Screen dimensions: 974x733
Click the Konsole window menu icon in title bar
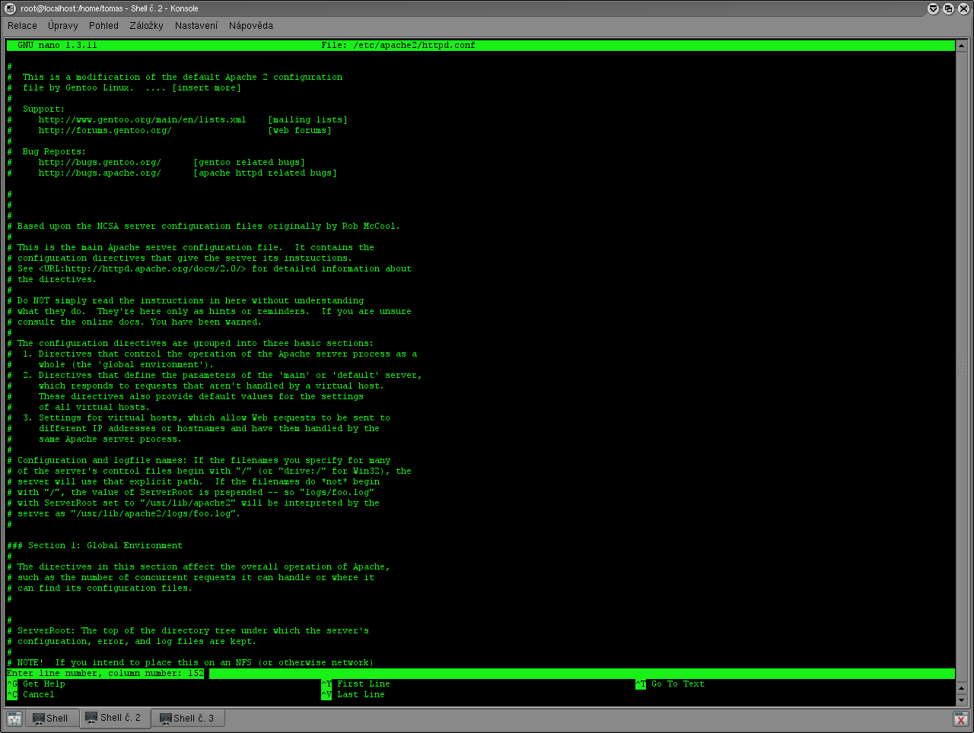click(x=10, y=8)
